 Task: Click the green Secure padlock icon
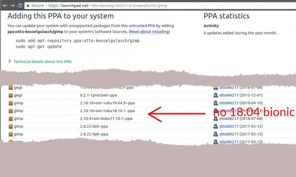click(x=28, y=5)
